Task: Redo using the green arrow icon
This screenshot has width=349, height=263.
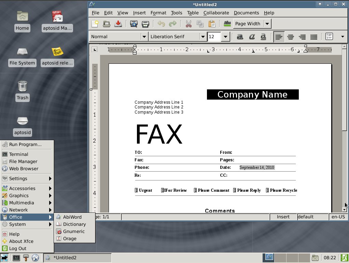Action: tap(172, 24)
